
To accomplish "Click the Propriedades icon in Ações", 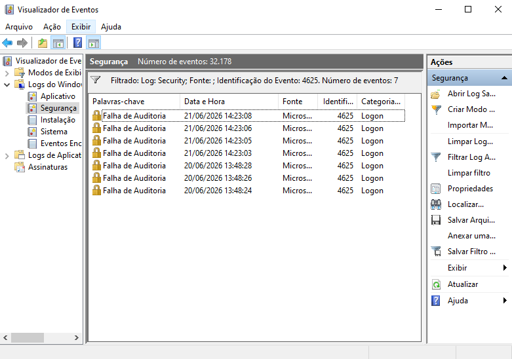I will (435, 189).
